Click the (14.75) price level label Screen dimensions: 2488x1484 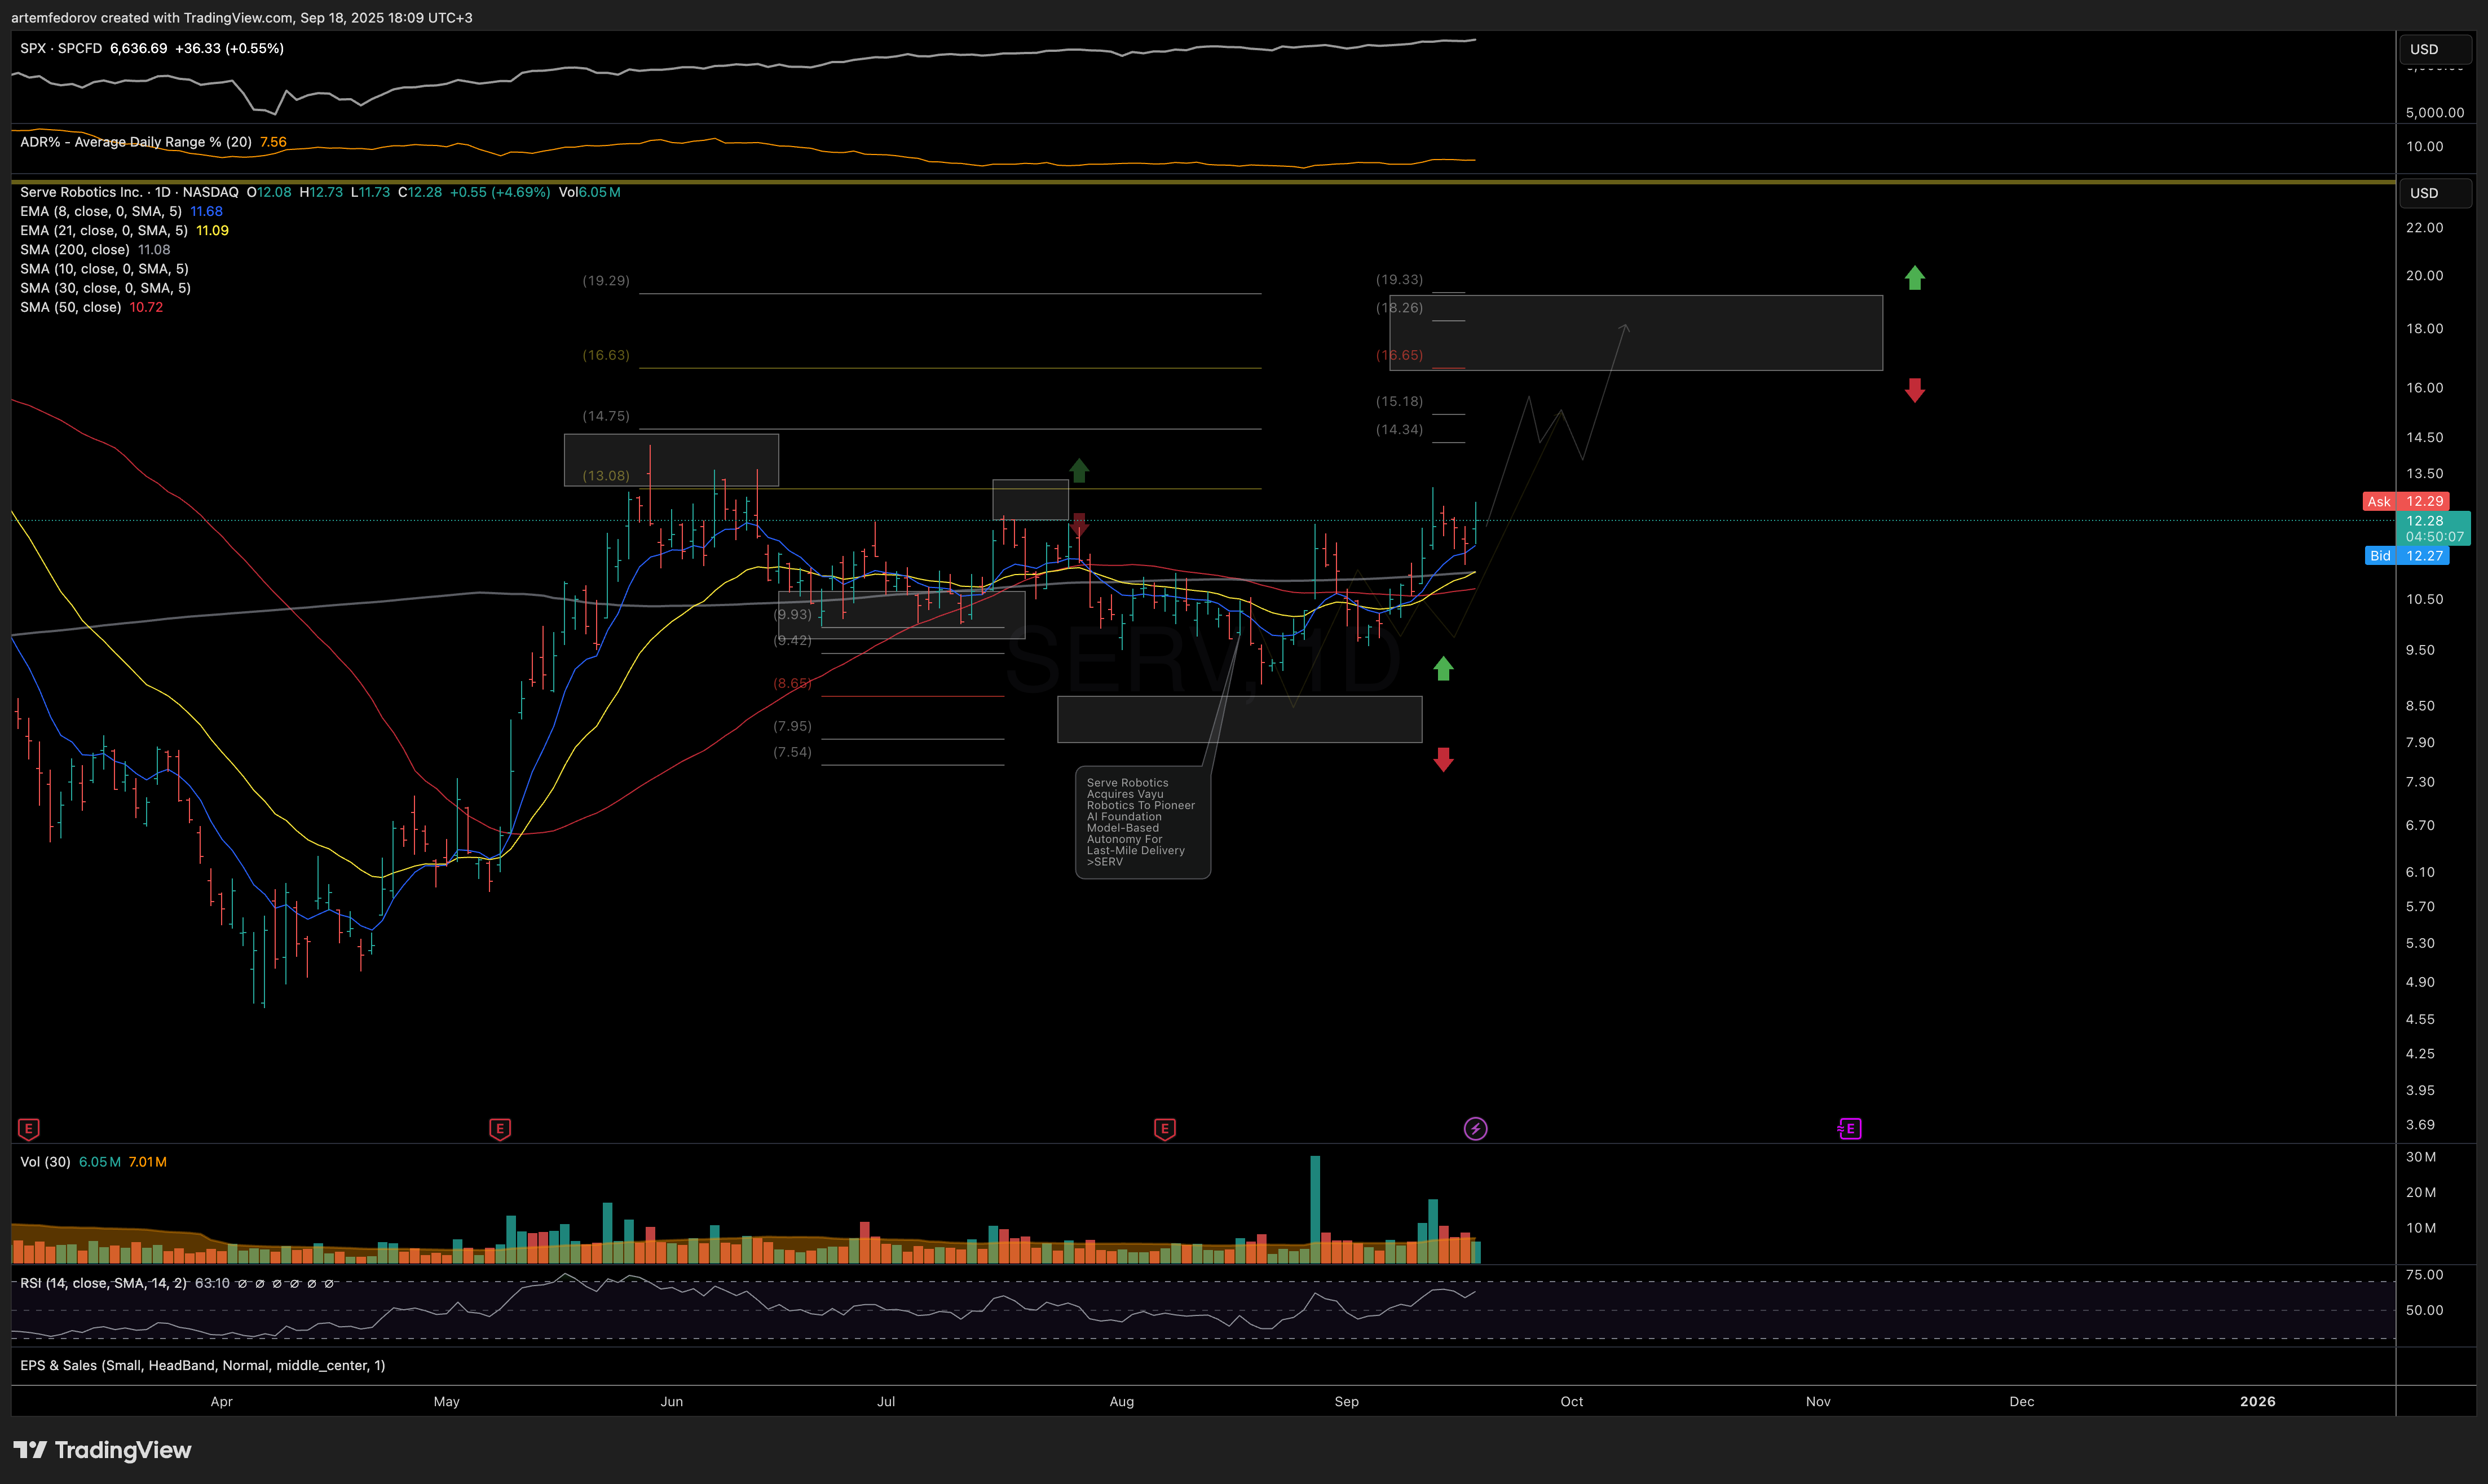[606, 416]
